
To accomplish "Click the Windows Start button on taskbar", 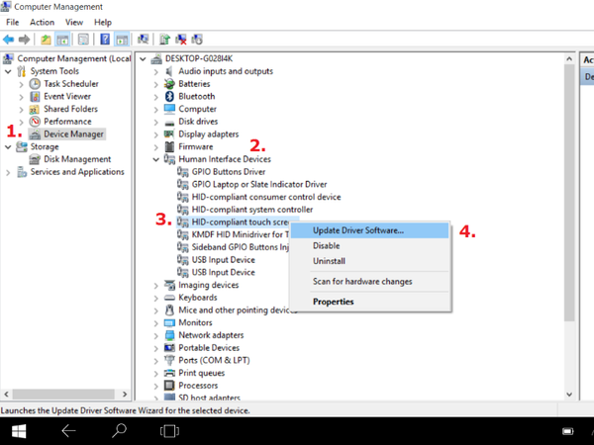I will pos(17,431).
